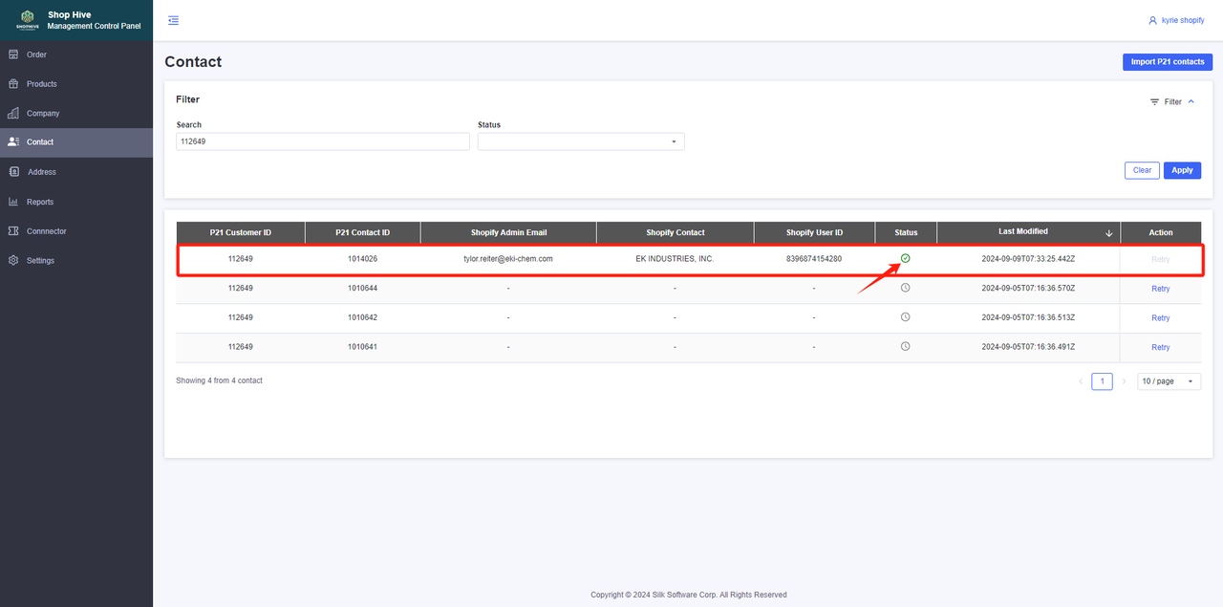
Task: Go to Products in sidebar
Action: tap(76, 84)
